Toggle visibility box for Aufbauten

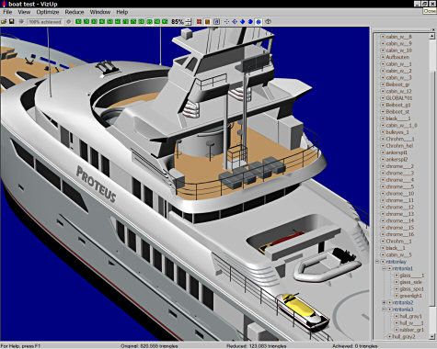click(x=383, y=57)
